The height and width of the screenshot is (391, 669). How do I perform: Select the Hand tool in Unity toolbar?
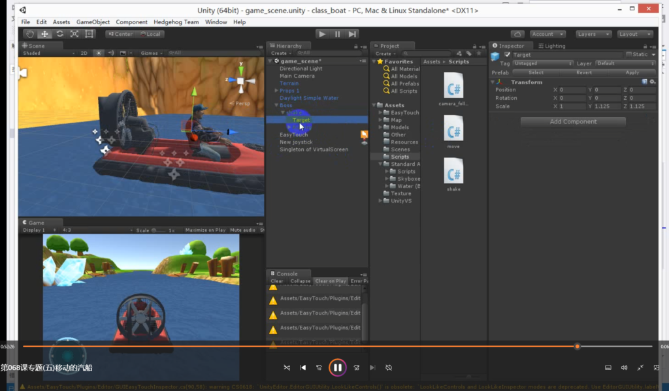pyautogui.click(x=30, y=34)
